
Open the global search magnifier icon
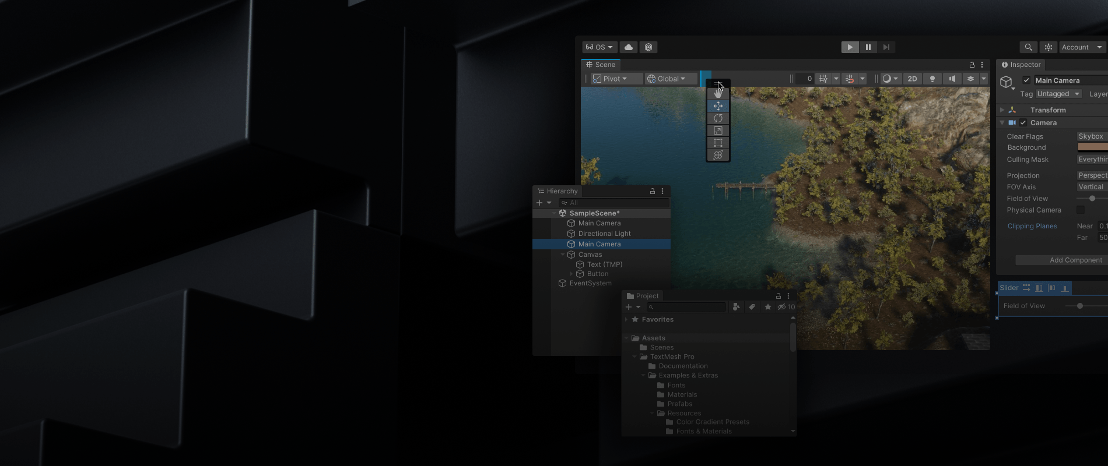click(x=1028, y=47)
